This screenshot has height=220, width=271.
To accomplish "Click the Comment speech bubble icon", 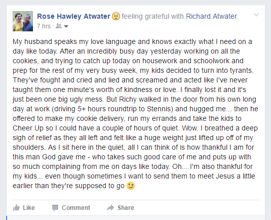I will (x=55, y=208).
